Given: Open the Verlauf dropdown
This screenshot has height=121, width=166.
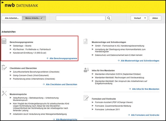Looking at the screenshot, I should (x=139, y=18).
